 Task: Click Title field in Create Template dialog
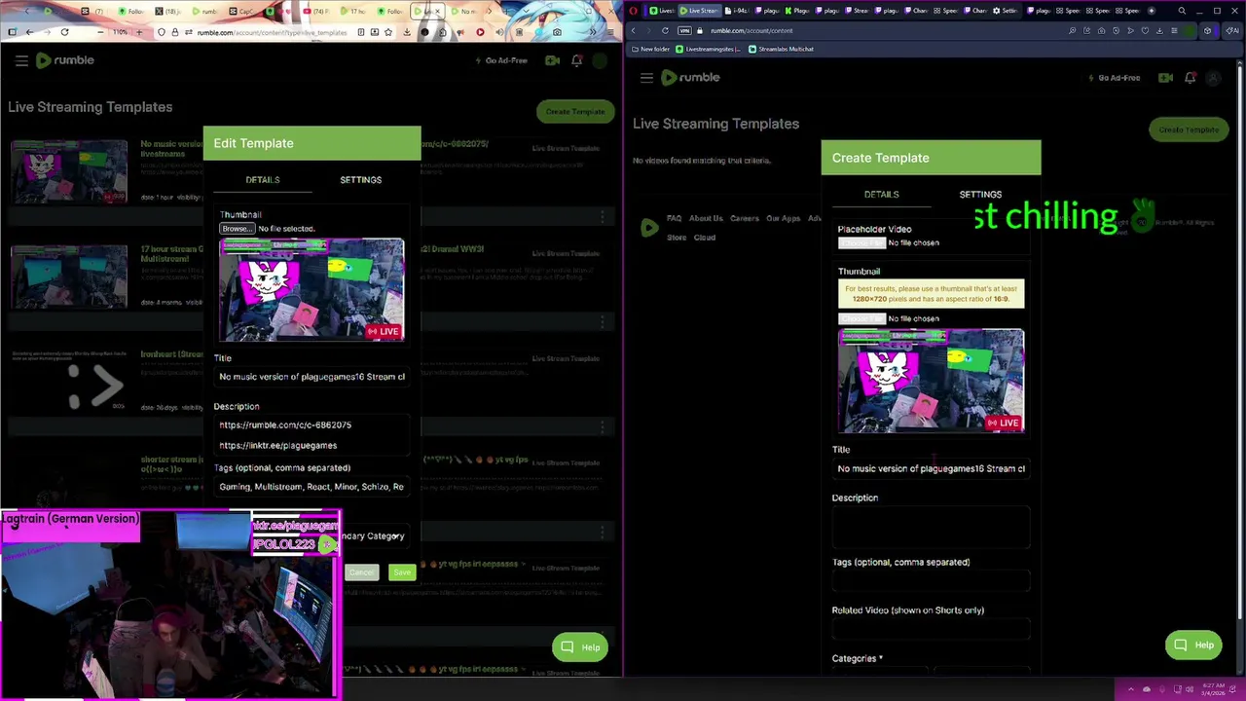coord(931,468)
